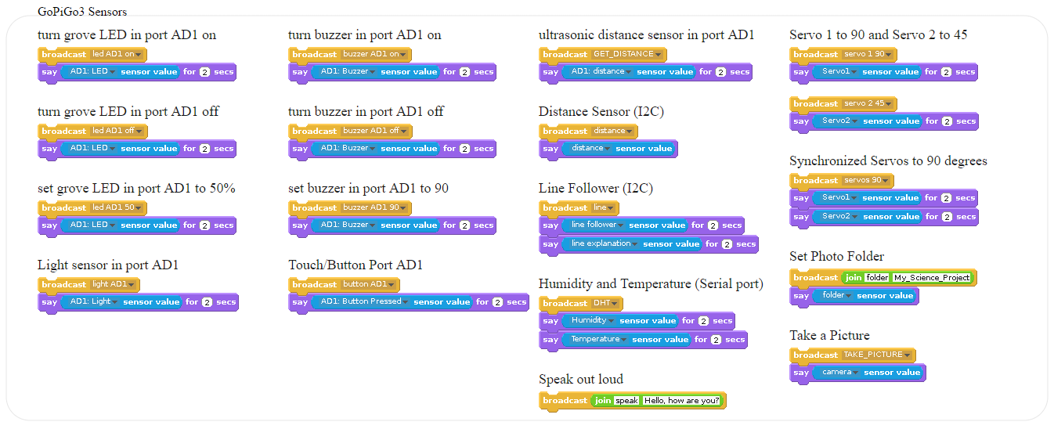
Task: Click the say block under 'broadcast distance'
Action: [x=608, y=149]
